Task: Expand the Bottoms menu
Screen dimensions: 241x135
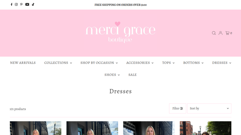Action: [193, 63]
